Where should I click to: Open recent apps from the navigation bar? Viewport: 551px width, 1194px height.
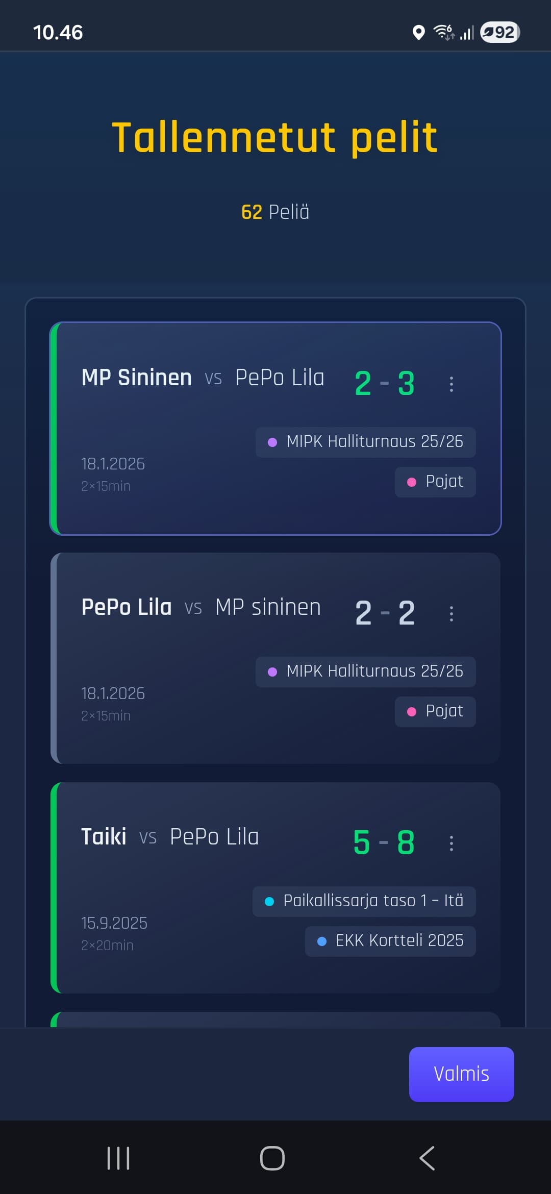[x=117, y=1157]
